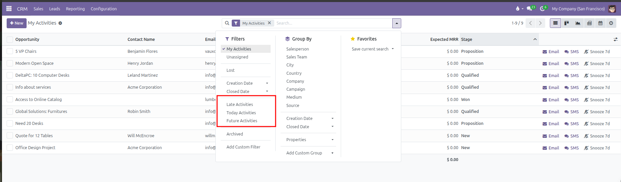Snooze 7d on Global Solutions: Furnitures
This screenshot has width=621, height=182.
(x=597, y=112)
